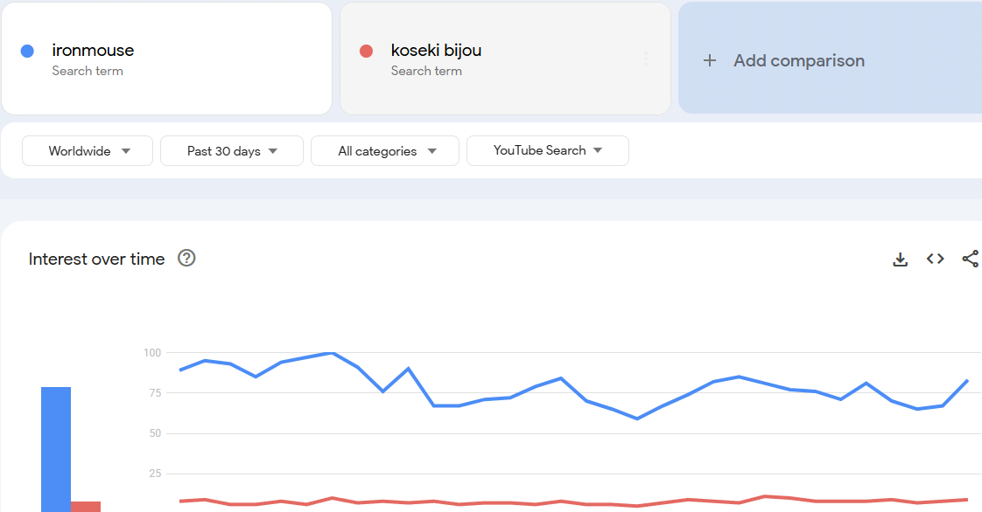Viewport: 982px width, 512px height.
Task: Open help for Interest over time
Action: coord(186,258)
